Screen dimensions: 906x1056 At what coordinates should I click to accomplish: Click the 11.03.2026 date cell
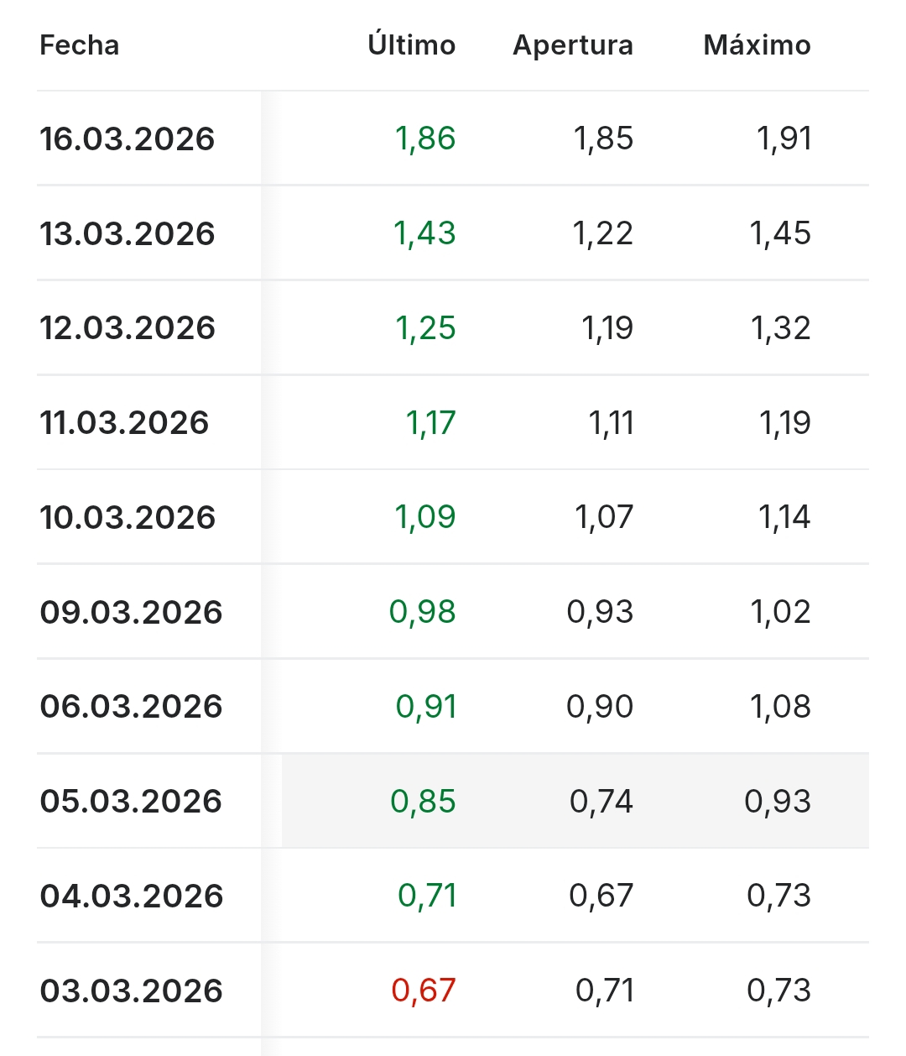pyautogui.click(x=124, y=422)
